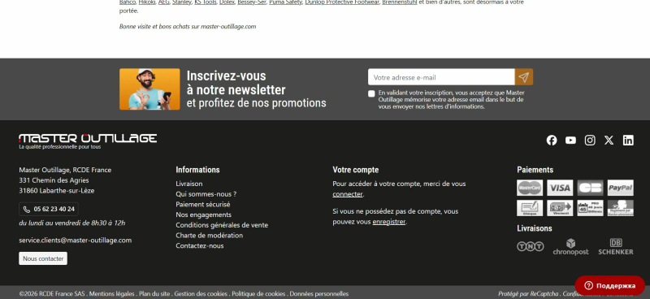
Task: Click the PayPal payment icon
Action: point(620,188)
